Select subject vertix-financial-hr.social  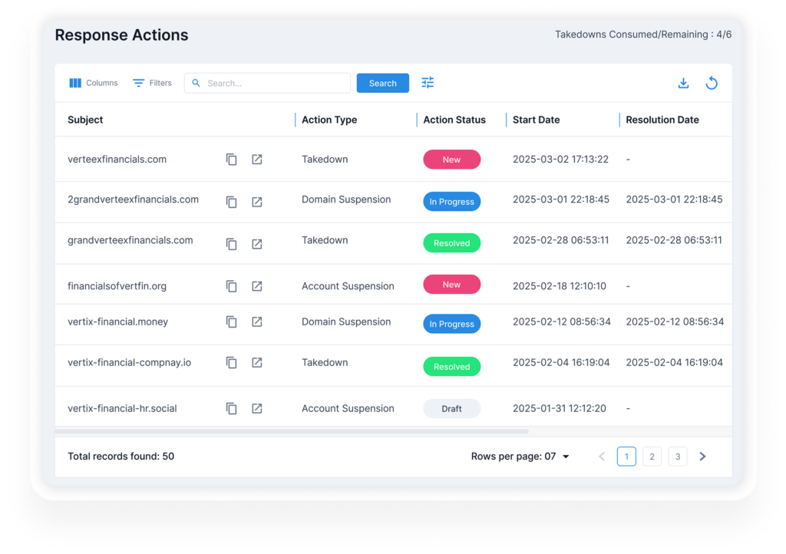(x=122, y=408)
